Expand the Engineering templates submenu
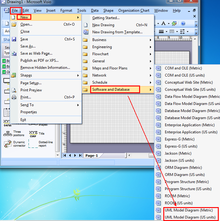The image size is (220, 221). point(151,47)
